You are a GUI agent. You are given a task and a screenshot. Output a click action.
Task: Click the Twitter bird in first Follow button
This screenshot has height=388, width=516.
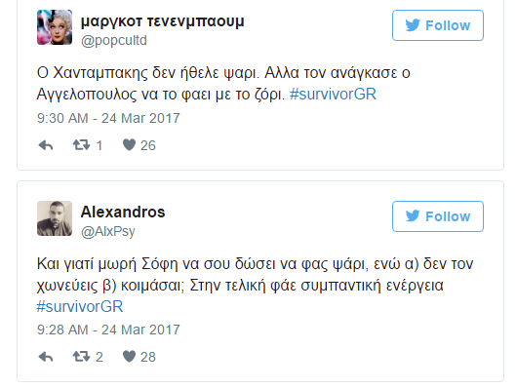[x=413, y=25]
